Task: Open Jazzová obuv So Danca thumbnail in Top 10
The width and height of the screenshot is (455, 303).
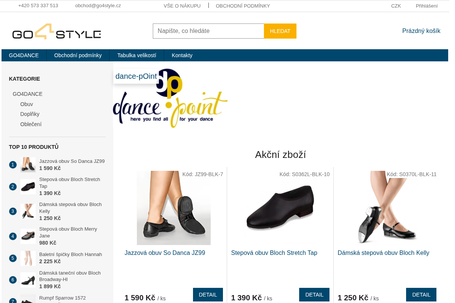Action: tap(28, 165)
